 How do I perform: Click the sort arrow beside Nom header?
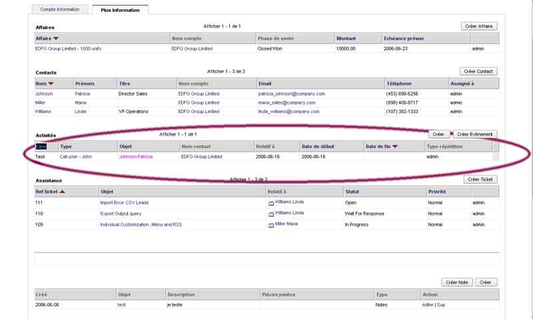click(x=51, y=83)
